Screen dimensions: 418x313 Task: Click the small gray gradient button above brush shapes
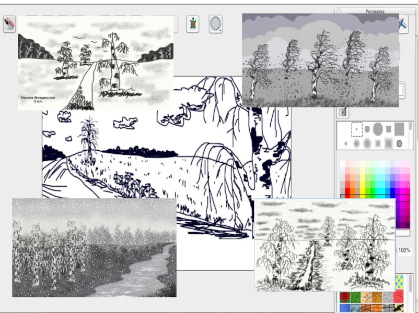343,112
